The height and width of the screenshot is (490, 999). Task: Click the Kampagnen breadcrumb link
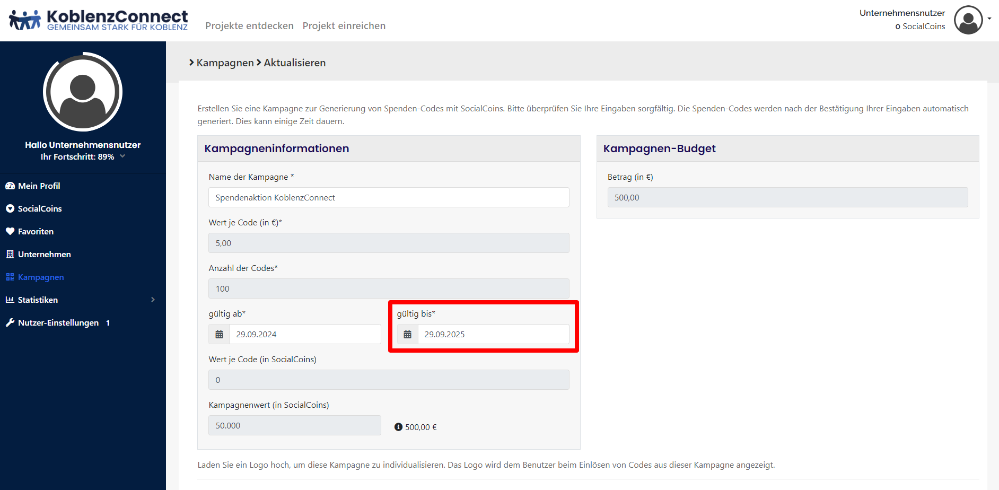click(x=225, y=63)
